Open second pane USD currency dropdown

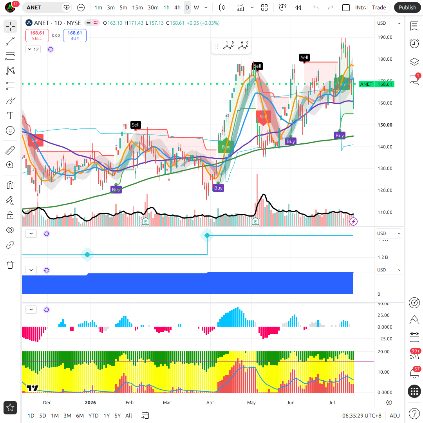pyautogui.click(x=389, y=233)
